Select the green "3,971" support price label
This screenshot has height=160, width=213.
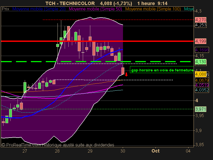click(201, 109)
